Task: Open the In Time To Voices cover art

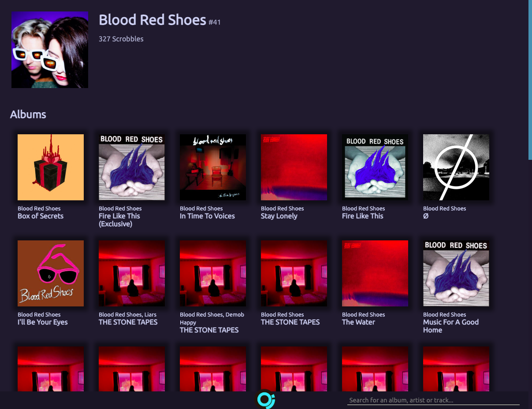Action: (x=213, y=167)
